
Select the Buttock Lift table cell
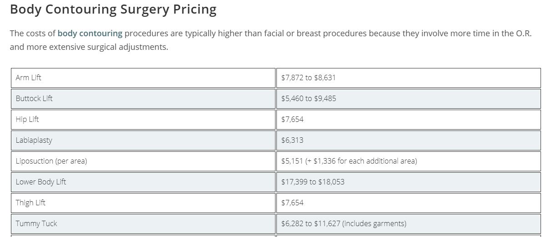tap(143, 99)
